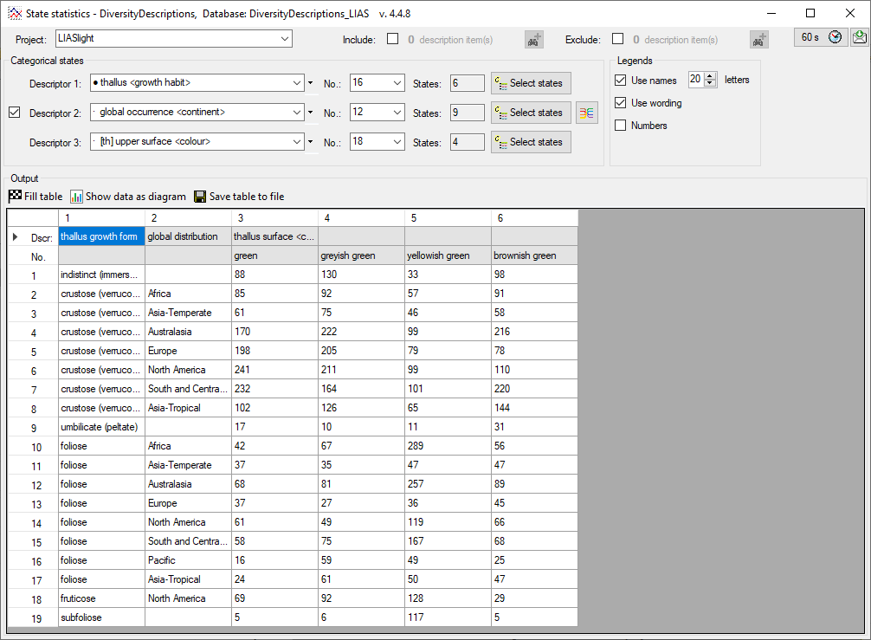Click the Dscr: row header
871x640 pixels.
tap(33, 237)
